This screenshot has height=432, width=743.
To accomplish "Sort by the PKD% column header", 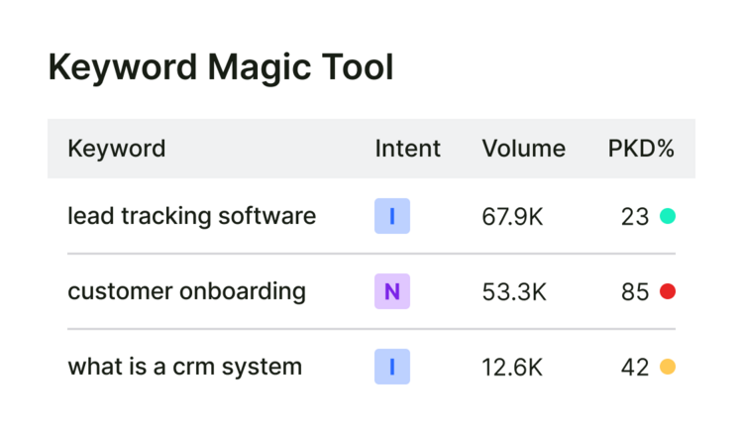I will 641,149.
